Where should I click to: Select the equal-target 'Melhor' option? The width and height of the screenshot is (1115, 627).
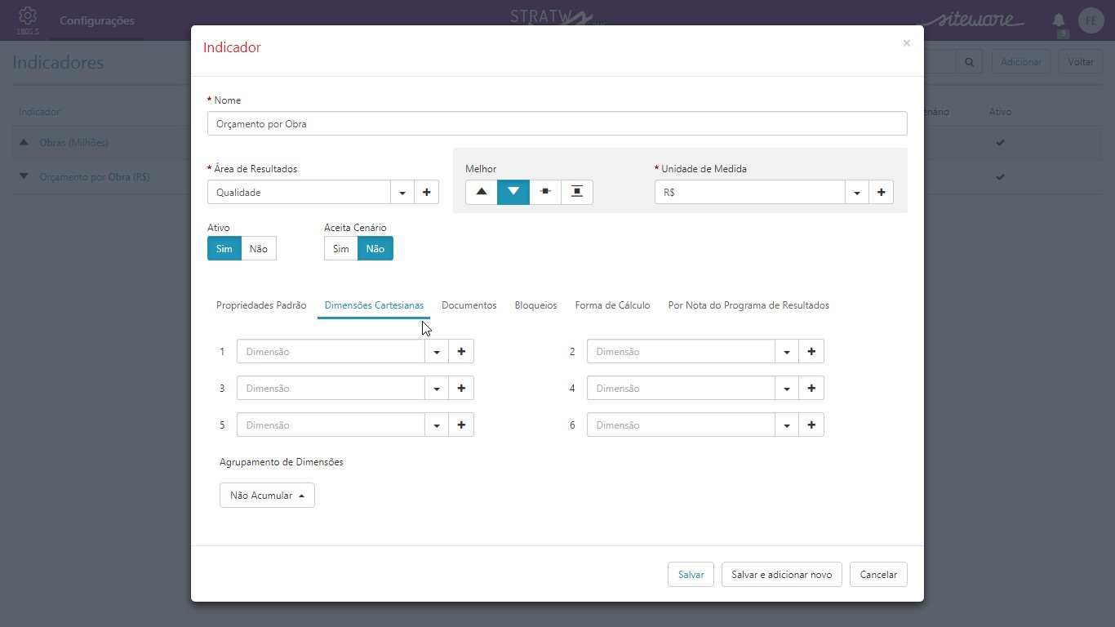[545, 192]
